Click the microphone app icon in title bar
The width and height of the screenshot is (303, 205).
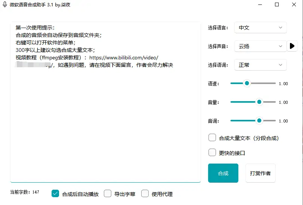[x=5, y=4]
